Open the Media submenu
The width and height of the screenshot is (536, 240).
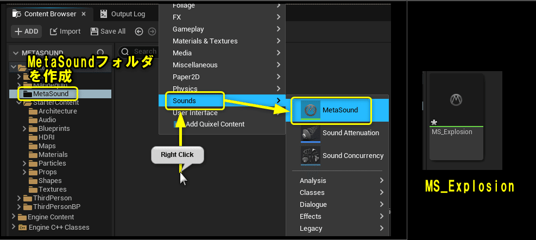pos(222,53)
